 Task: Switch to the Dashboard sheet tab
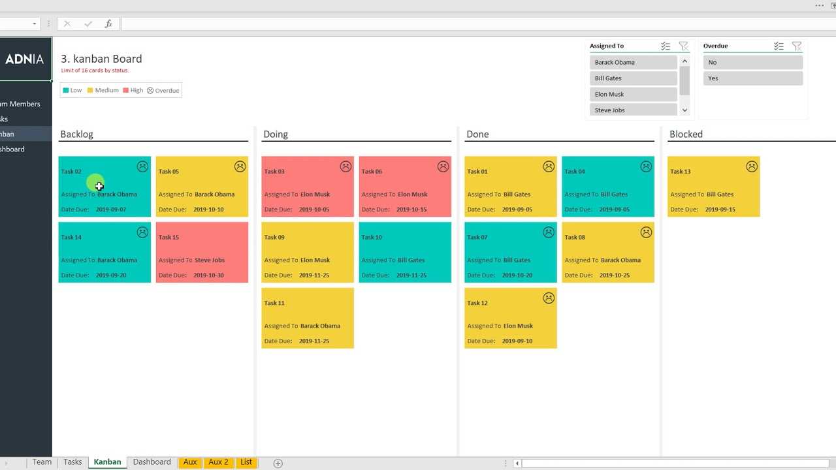pos(152,462)
